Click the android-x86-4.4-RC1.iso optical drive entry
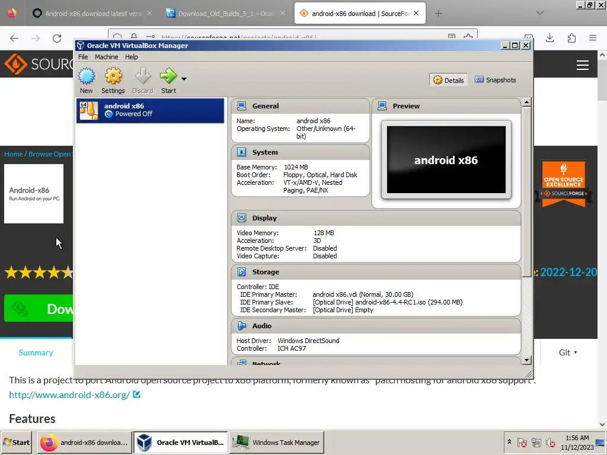The image size is (607, 455). click(388, 302)
